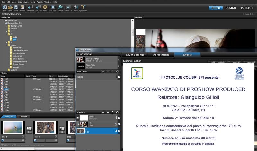Click the Edit Slide toolbar icon

click(x=53, y=8)
